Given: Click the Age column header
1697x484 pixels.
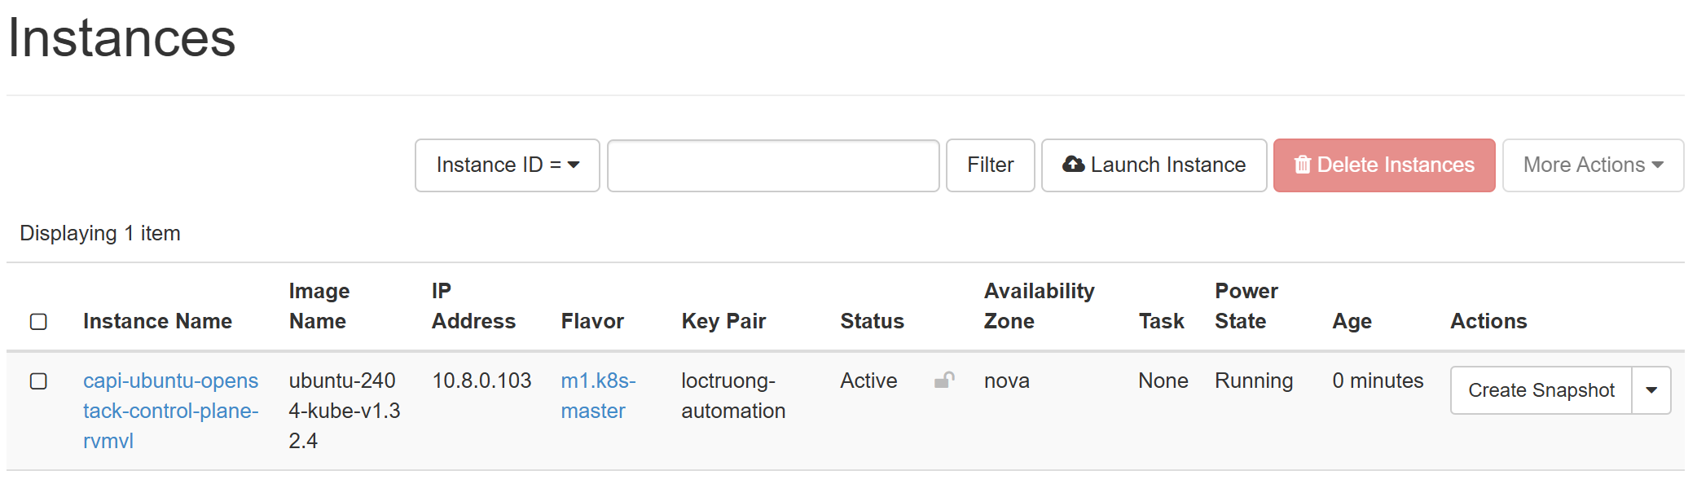Looking at the screenshot, I should [1352, 321].
